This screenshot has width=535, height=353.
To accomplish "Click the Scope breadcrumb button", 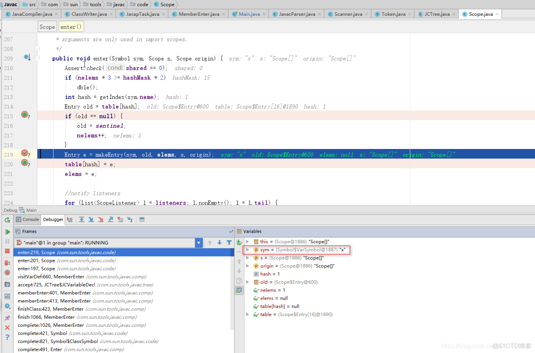I will pos(47,26).
